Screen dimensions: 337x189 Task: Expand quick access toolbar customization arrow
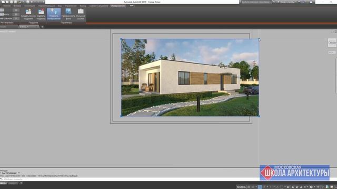(x=44, y=2)
